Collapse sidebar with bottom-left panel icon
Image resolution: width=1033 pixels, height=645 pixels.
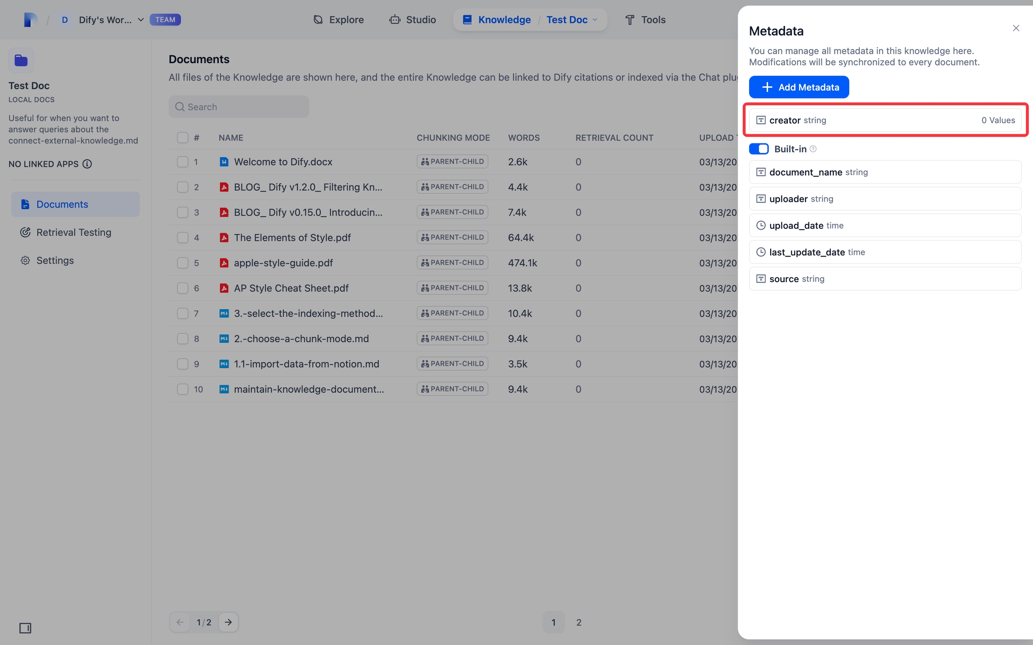coord(25,628)
